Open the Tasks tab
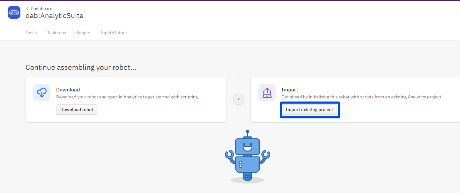The image size is (460, 193). (x=31, y=33)
